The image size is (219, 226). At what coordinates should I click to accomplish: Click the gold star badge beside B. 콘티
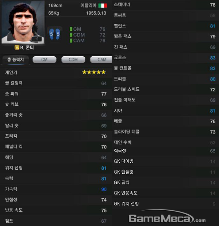[x=17, y=47]
